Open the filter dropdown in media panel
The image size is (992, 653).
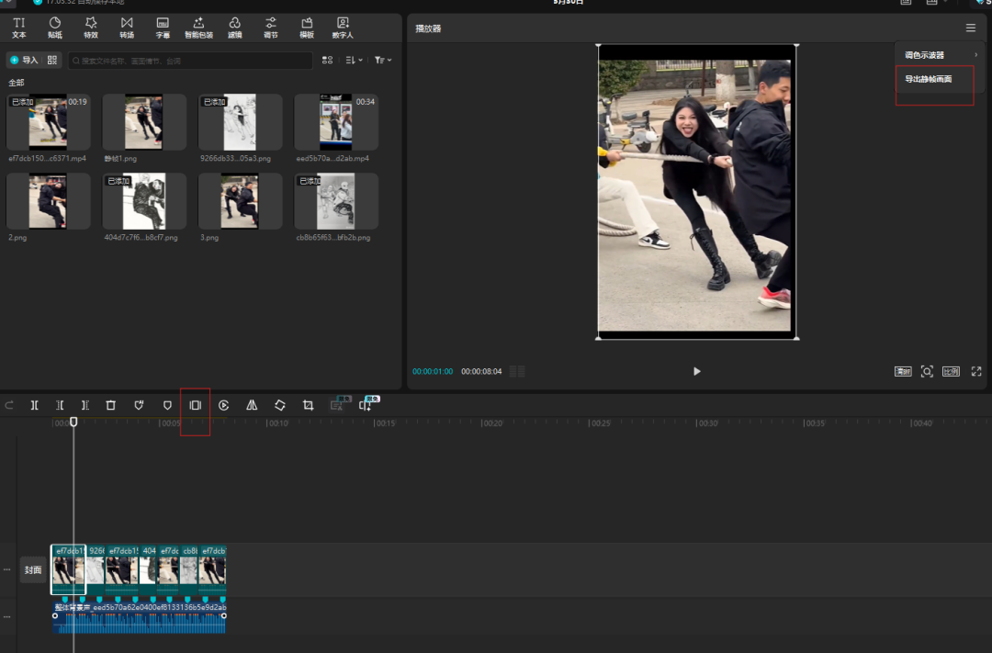click(x=382, y=61)
